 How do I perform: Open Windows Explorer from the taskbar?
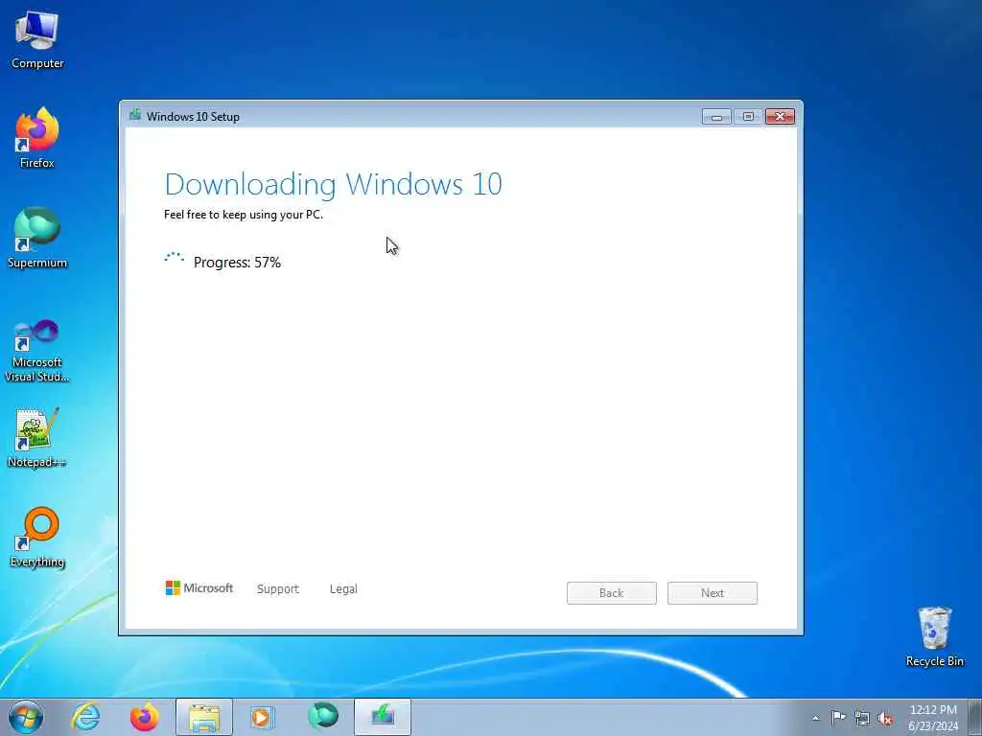[x=204, y=717]
